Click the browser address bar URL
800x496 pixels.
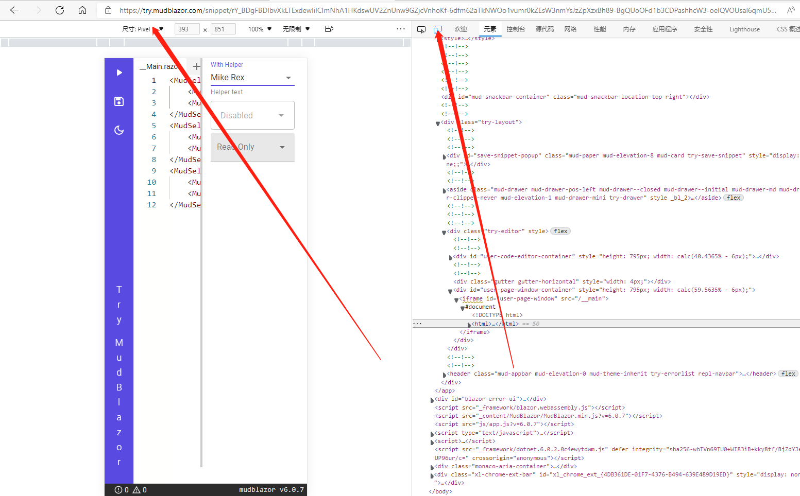click(x=448, y=10)
